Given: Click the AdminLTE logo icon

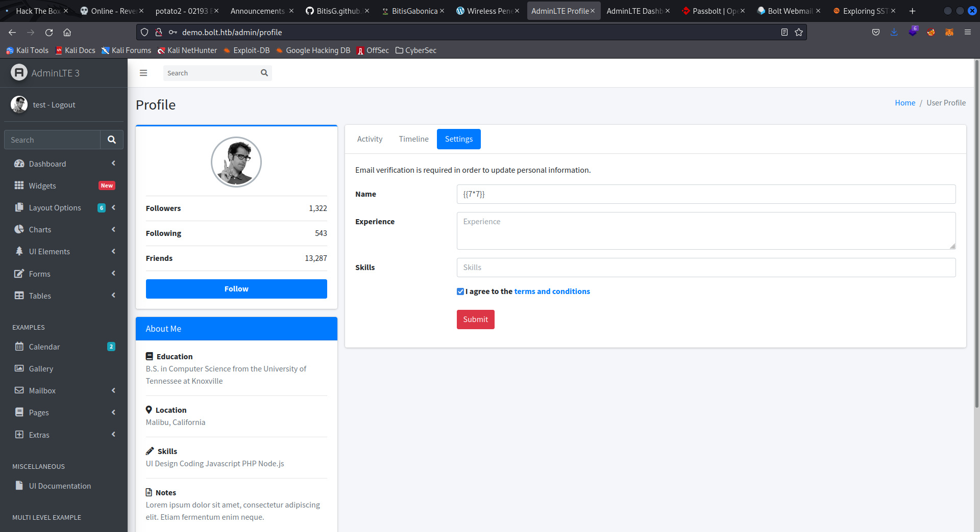Looking at the screenshot, I should point(19,72).
